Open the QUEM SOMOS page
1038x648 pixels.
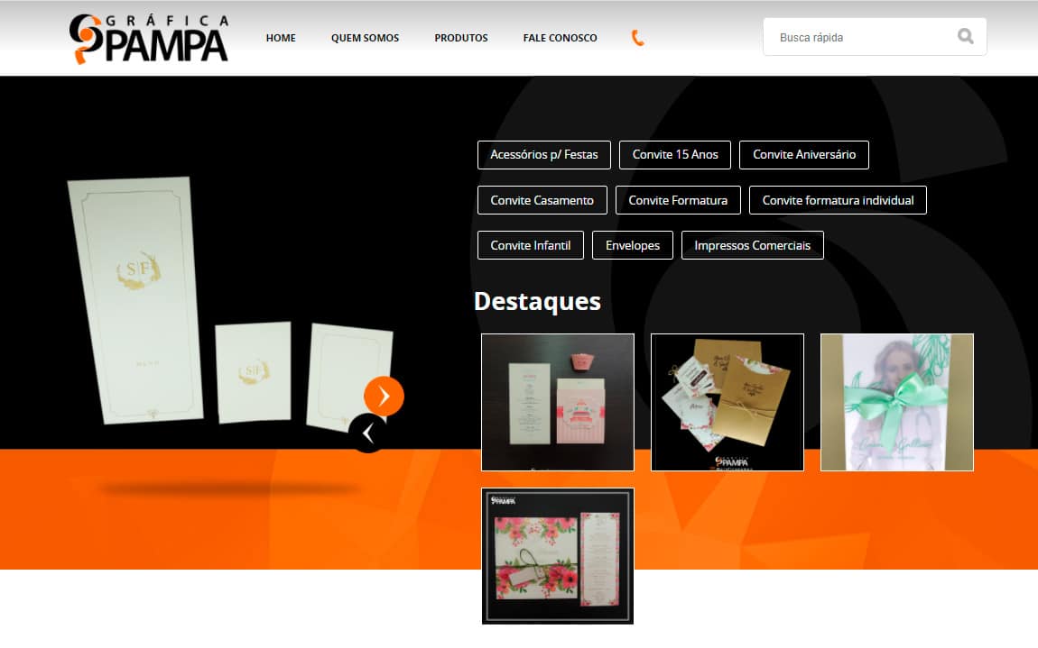[x=365, y=39]
